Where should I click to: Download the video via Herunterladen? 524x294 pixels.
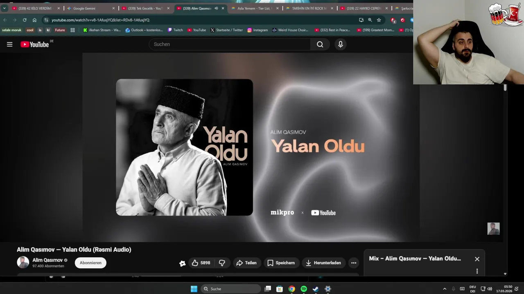pyautogui.click(x=323, y=263)
